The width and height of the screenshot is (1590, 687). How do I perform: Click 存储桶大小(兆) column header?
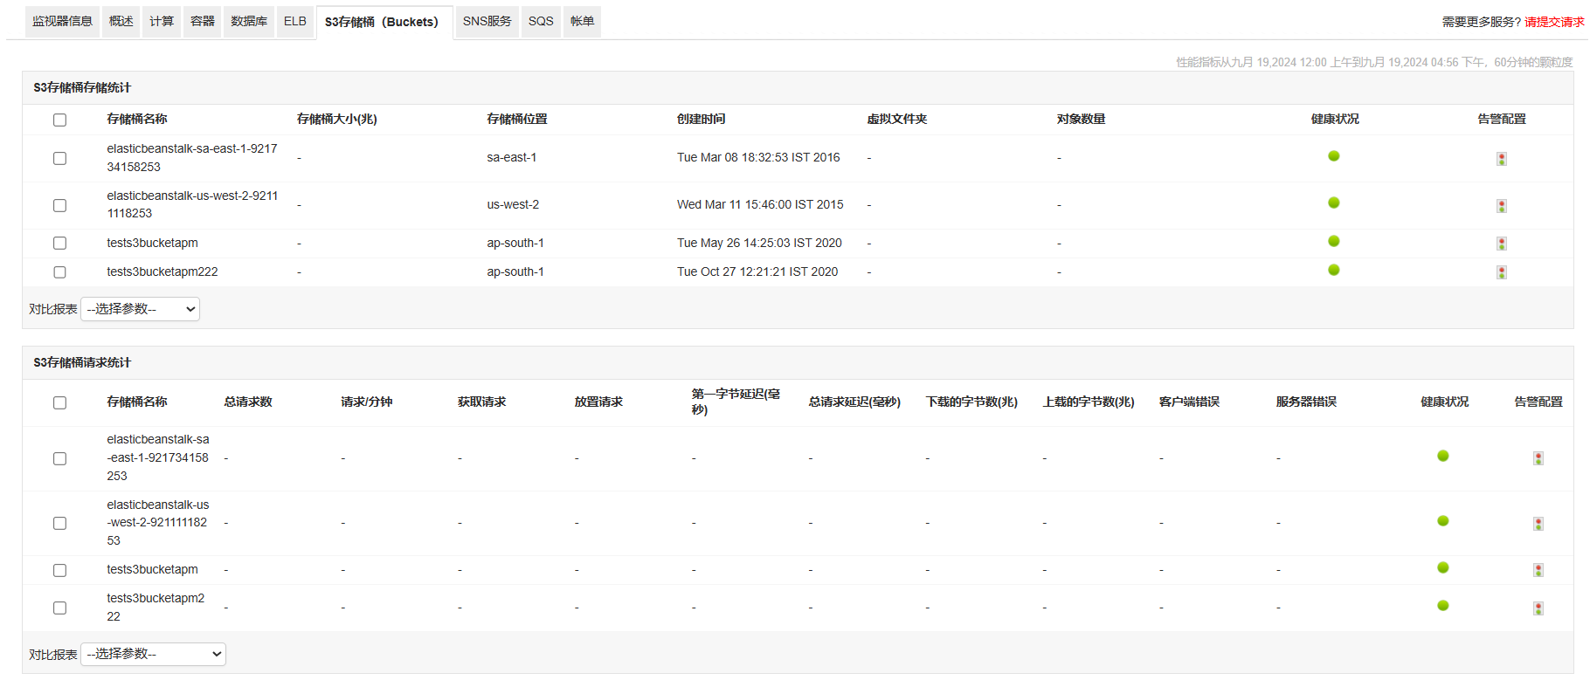(336, 119)
